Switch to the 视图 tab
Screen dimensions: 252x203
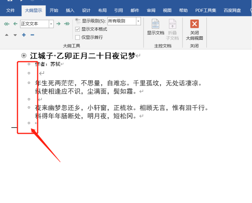click(167, 11)
